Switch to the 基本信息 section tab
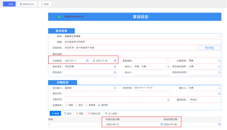Image resolution: width=227 pixels, height=130 pixels. [x=61, y=31]
